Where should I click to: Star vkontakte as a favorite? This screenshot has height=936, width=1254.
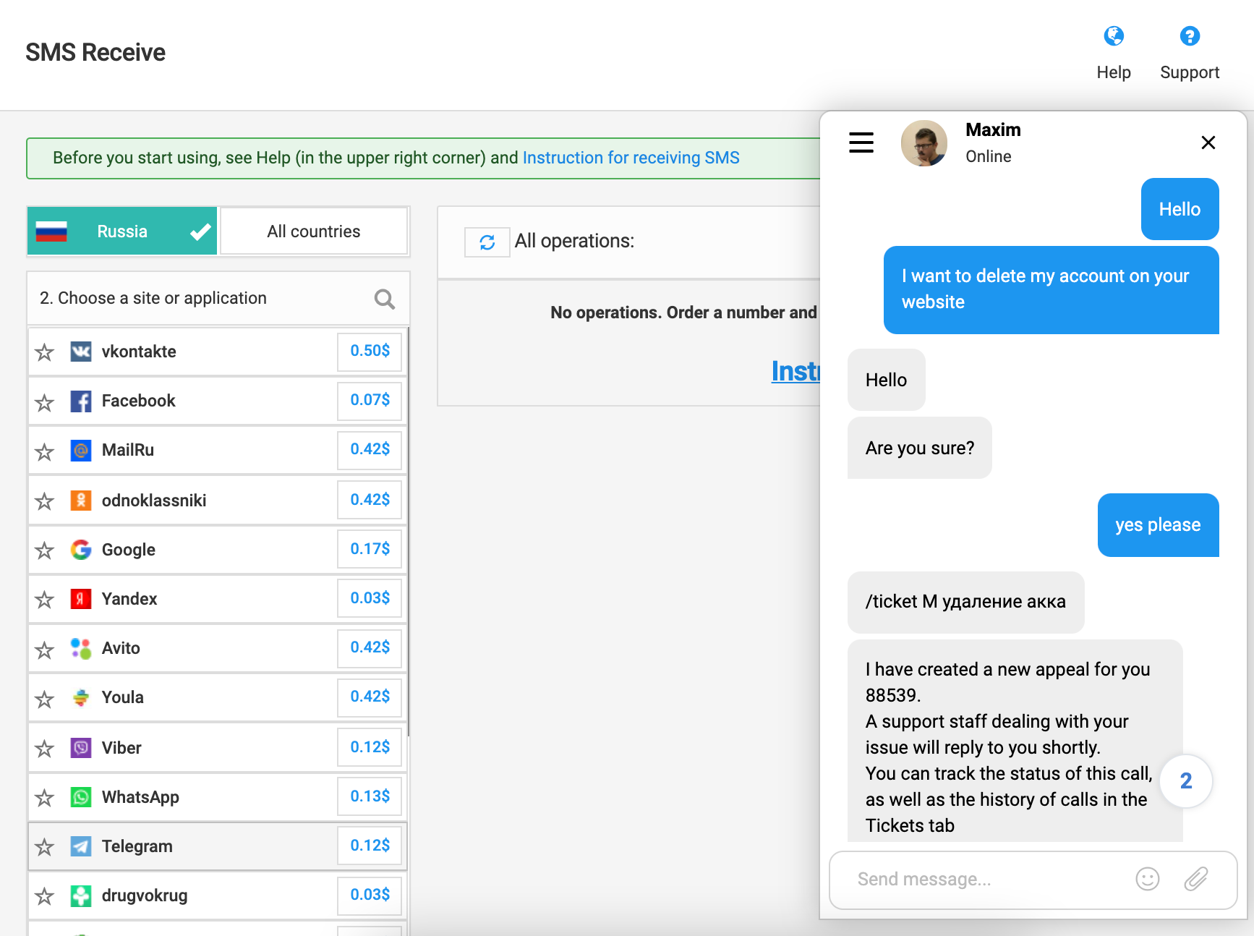tap(45, 352)
